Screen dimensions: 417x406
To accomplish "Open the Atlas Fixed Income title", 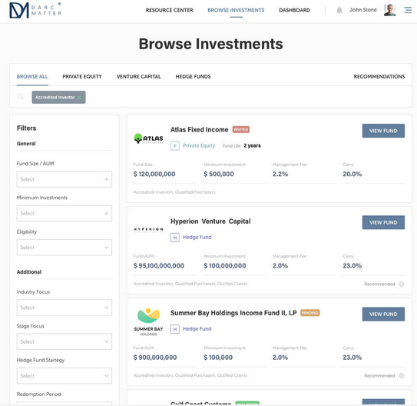I will pos(199,130).
